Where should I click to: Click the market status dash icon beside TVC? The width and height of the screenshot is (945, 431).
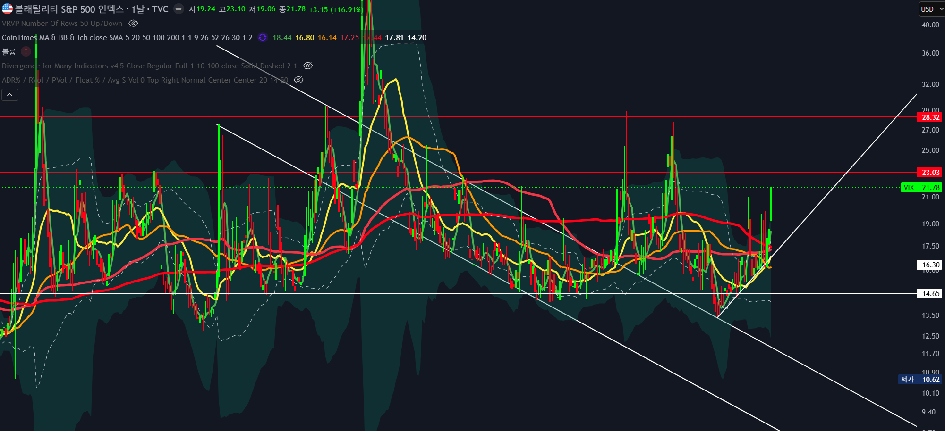179,9
